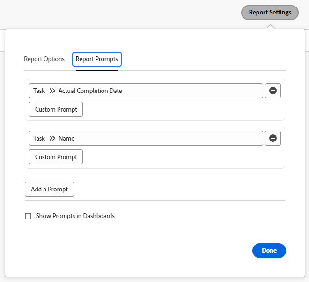The width and height of the screenshot is (309, 282).
Task: Click double chevron in Actual Completion Date field
Action: pos(52,91)
